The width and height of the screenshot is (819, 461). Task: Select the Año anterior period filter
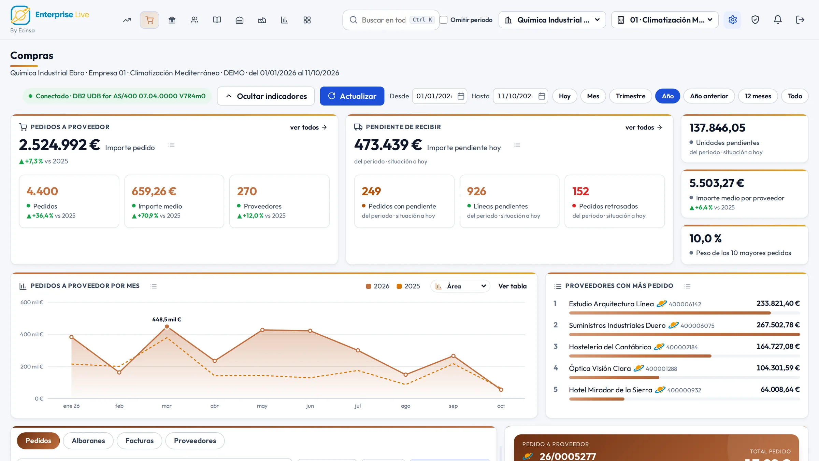click(709, 96)
